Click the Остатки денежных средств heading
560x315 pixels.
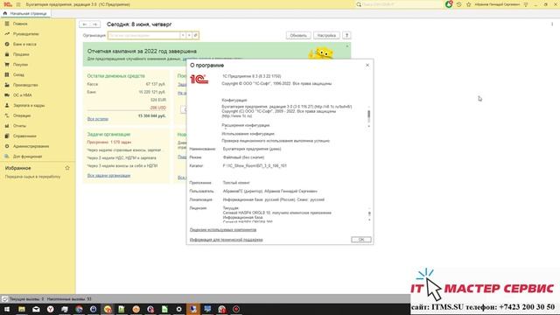(116, 76)
